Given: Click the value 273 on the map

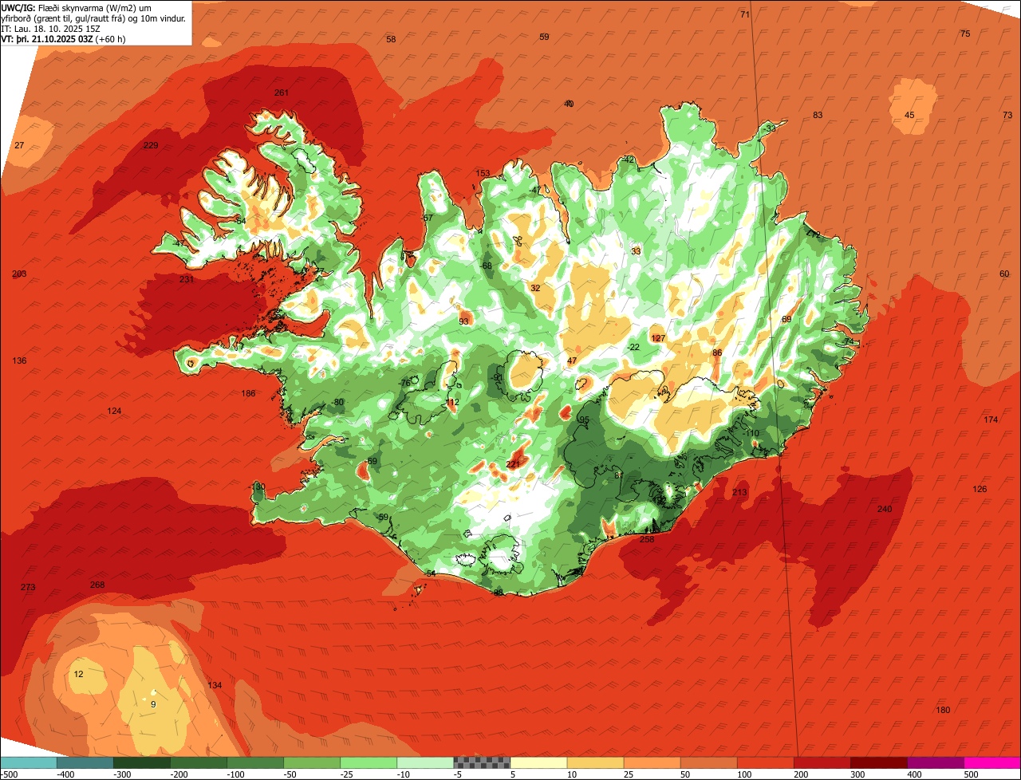Looking at the screenshot, I should click(28, 587).
